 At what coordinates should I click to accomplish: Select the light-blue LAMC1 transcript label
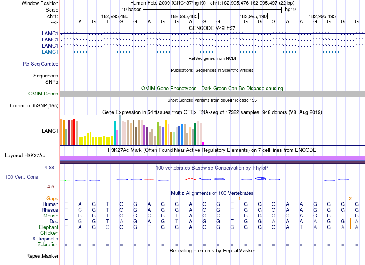pyautogui.click(x=50, y=52)
